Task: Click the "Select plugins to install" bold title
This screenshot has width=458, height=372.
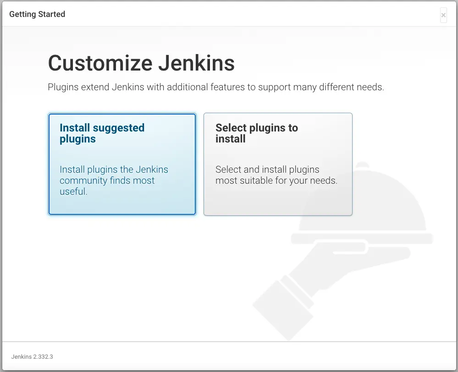Action: [256, 133]
